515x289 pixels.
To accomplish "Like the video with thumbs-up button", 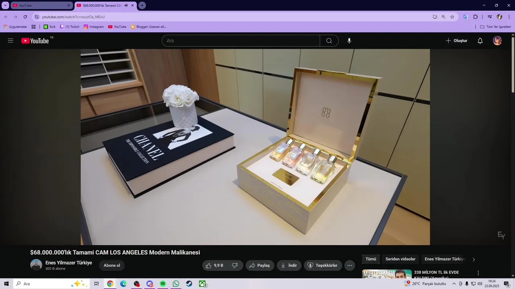I will 214,265.
